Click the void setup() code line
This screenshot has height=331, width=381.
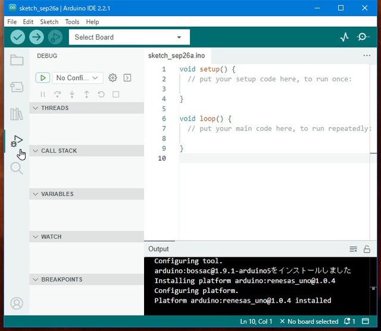coord(207,69)
